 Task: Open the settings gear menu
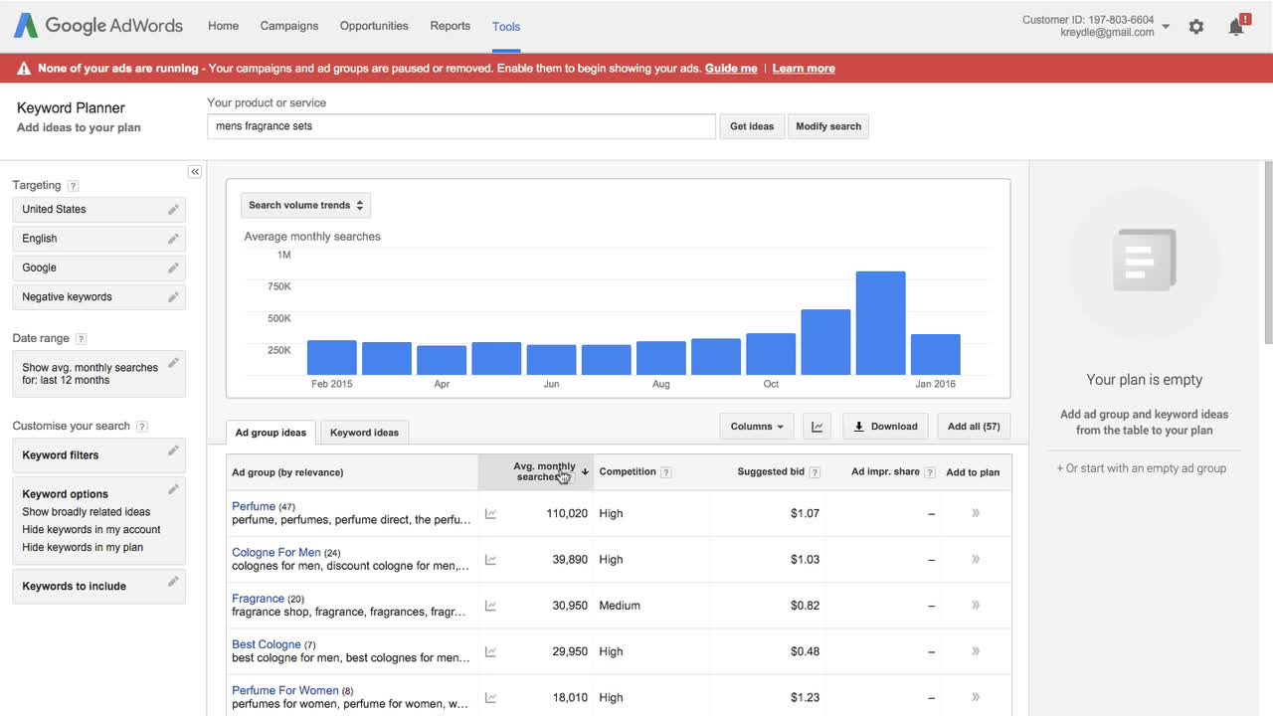[1196, 27]
